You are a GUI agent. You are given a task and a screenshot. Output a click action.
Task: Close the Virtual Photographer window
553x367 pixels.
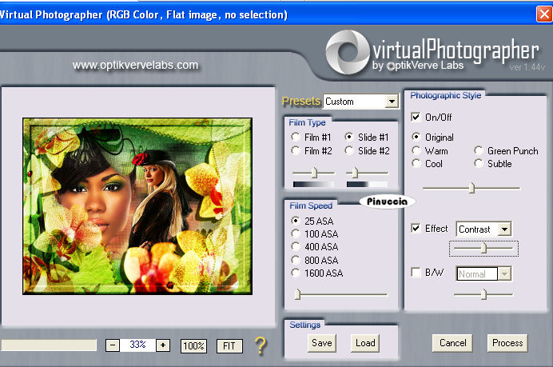click(x=544, y=14)
